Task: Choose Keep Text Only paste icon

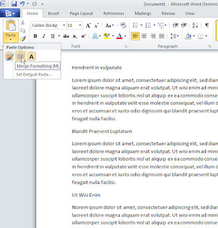Action: (31, 56)
